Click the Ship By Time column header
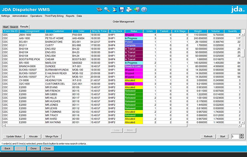The width and height of the screenshot is (247, 157). (x=99, y=31)
